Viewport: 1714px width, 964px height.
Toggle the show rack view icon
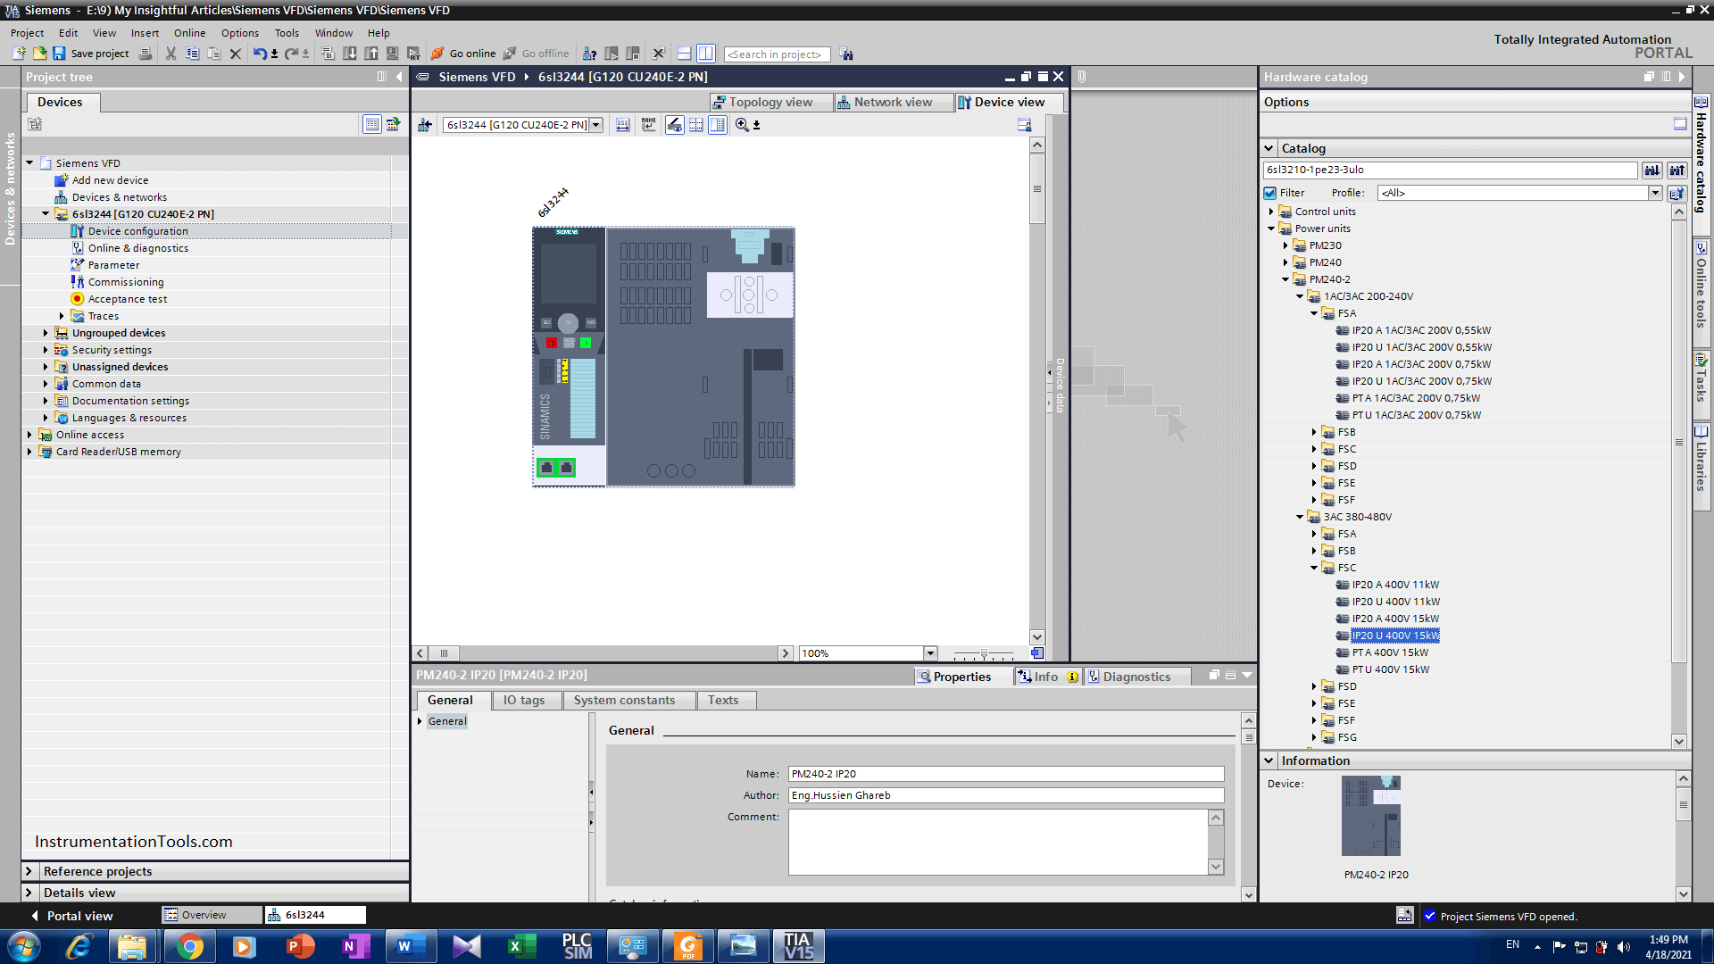click(x=718, y=125)
